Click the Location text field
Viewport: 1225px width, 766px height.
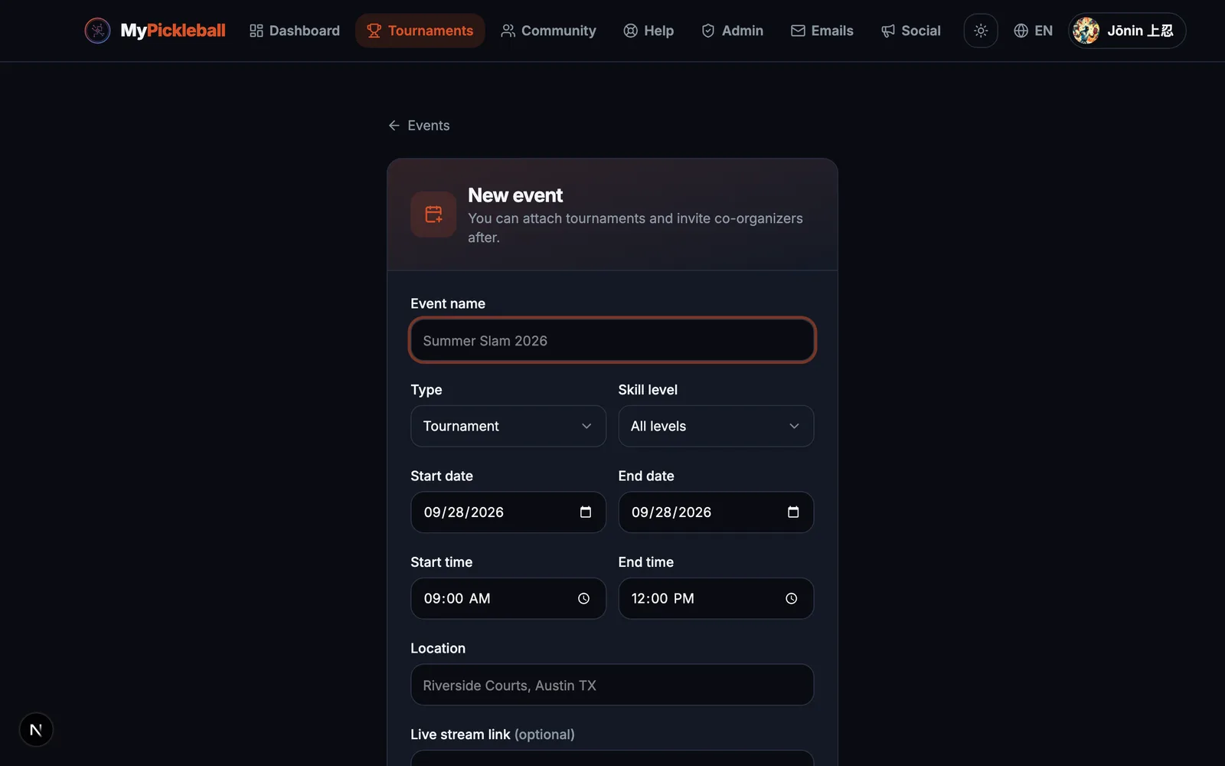pyautogui.click(x=612, y=685)
